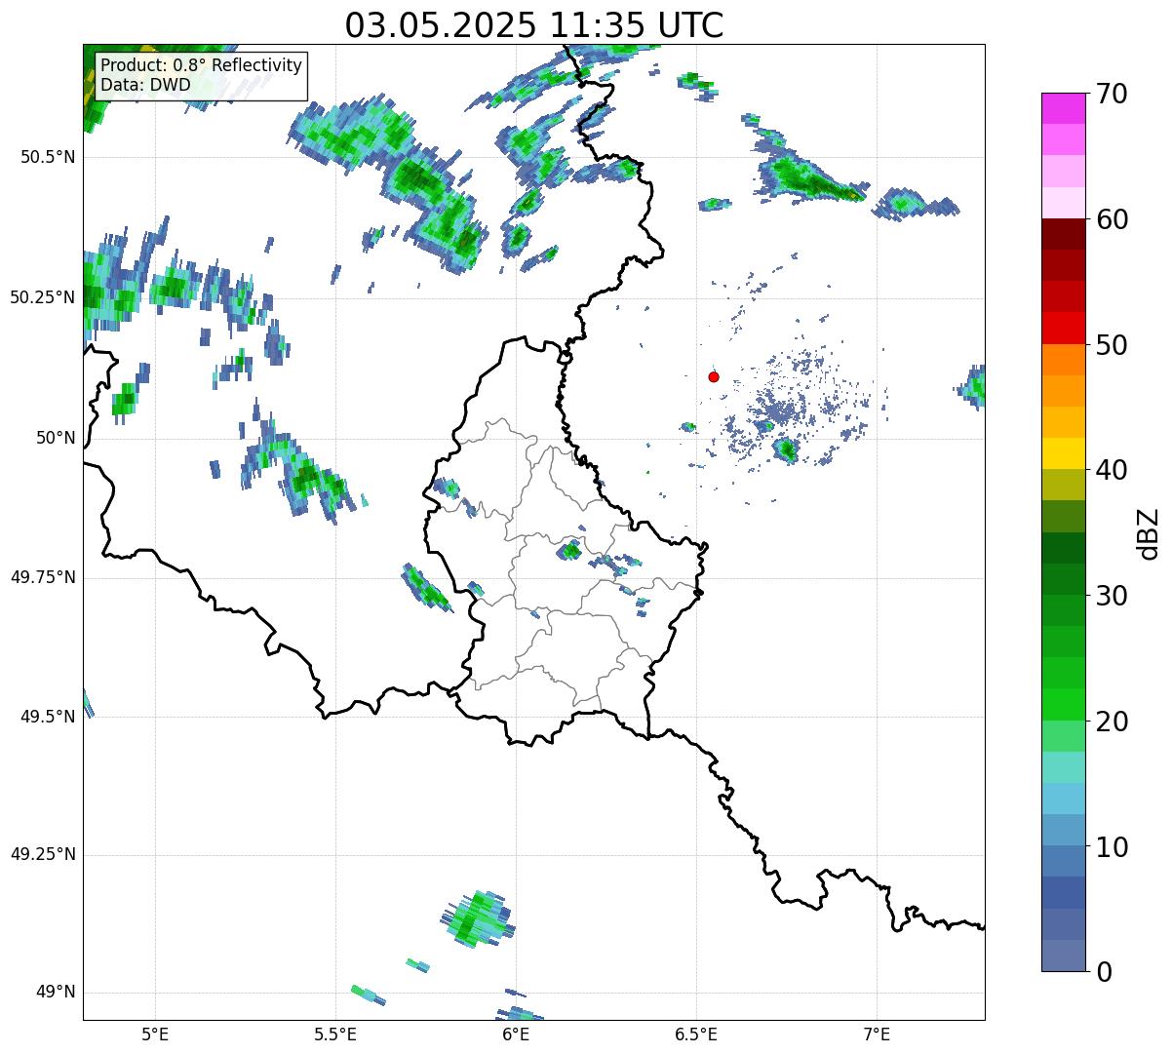This screenshot has width=1172, height=1054.
Task: Click the '5.5°E' longitude label
Action: coord(335,1034)
